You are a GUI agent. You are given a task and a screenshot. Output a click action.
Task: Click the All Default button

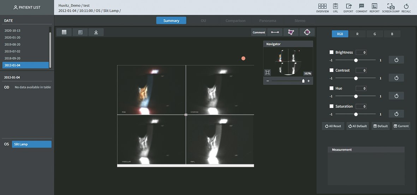tap(357, 126)
